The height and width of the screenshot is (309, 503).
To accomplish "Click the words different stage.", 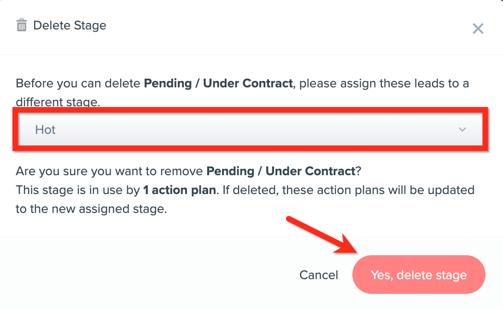I will [x=58, y=102].
